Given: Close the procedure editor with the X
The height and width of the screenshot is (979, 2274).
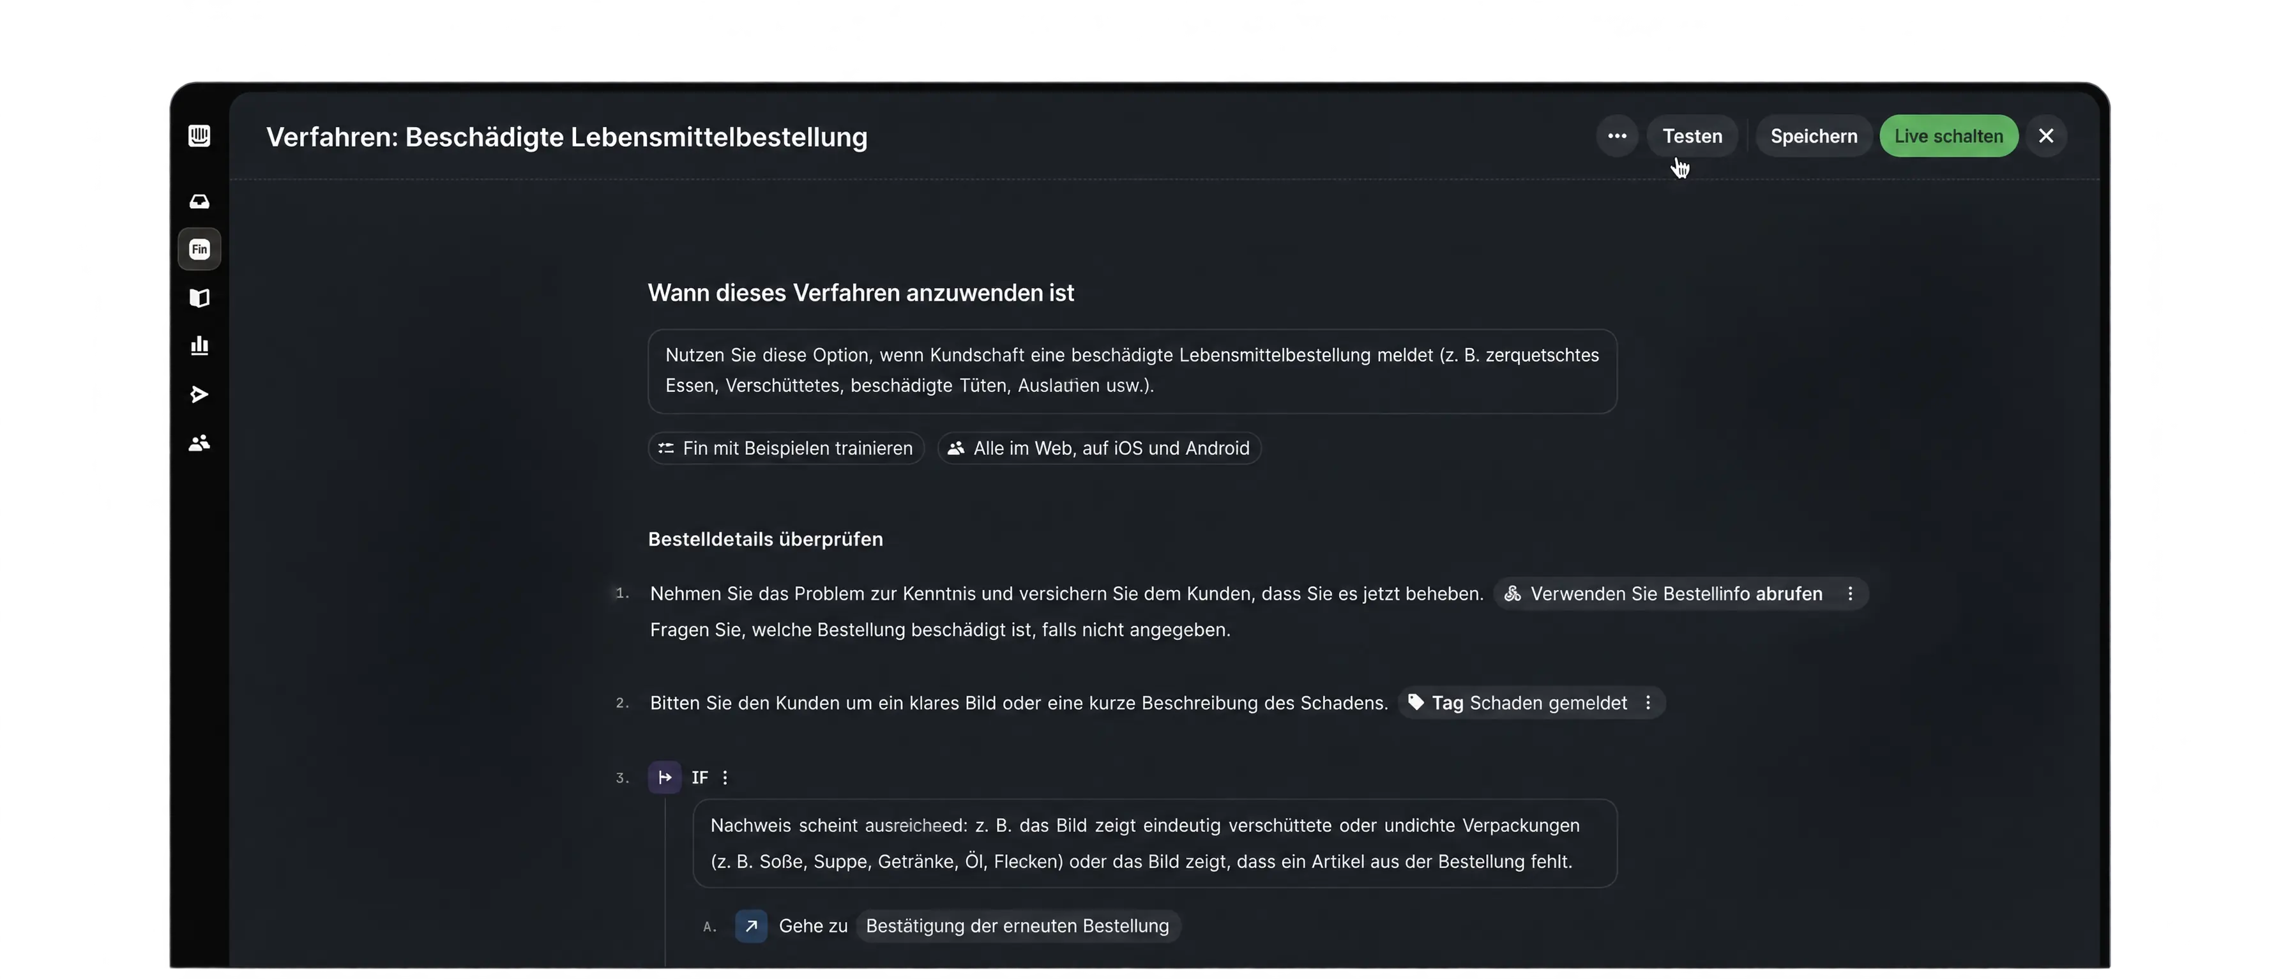Looking at the screenshot, I should tap(2045, 136).
